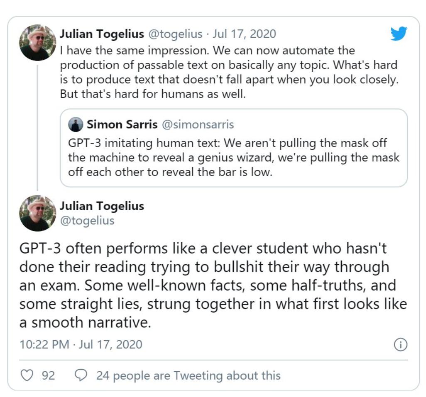Click the reply speech bubble icon
This screenshot has width=426, height=397.
tap(81, 375)
